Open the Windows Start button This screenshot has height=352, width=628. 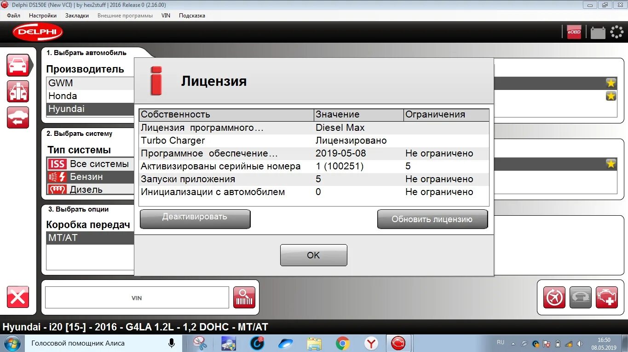point(12,343)
